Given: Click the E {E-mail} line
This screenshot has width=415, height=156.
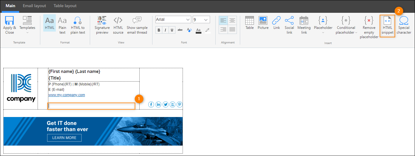Looking at the screenshot, I should click(56, 90).
